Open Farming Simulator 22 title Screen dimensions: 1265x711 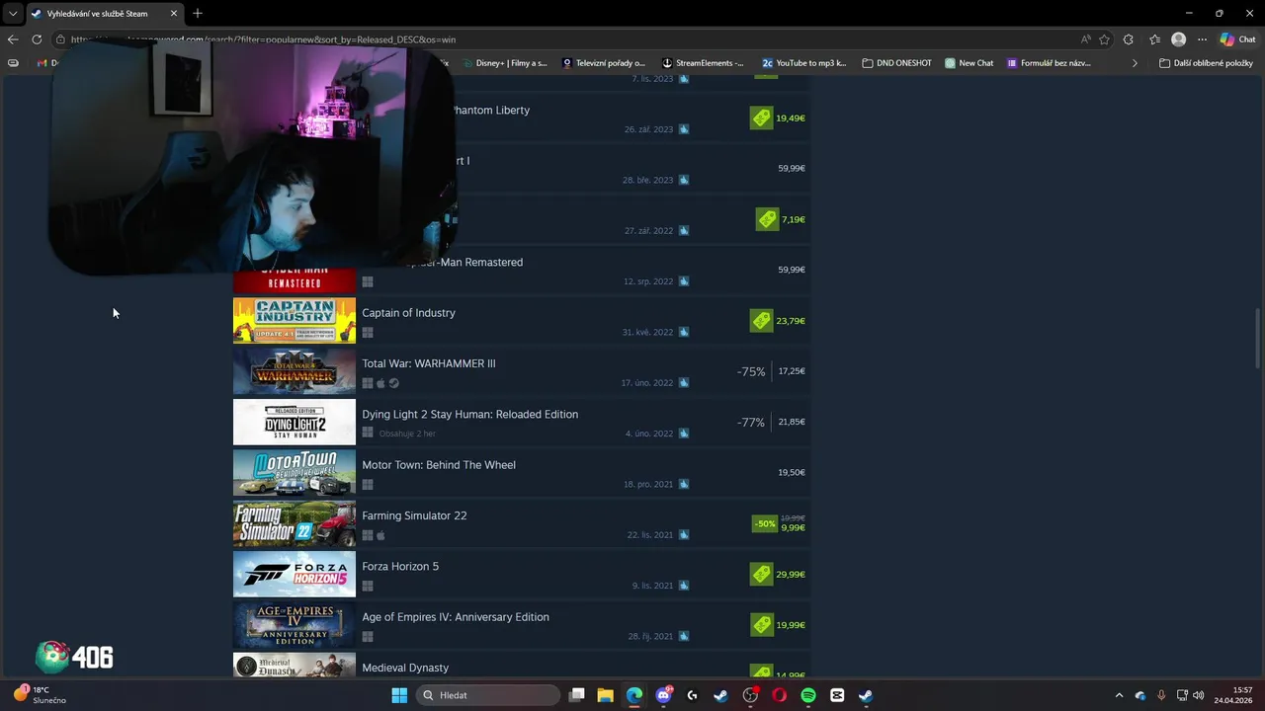tap(414, 515)
